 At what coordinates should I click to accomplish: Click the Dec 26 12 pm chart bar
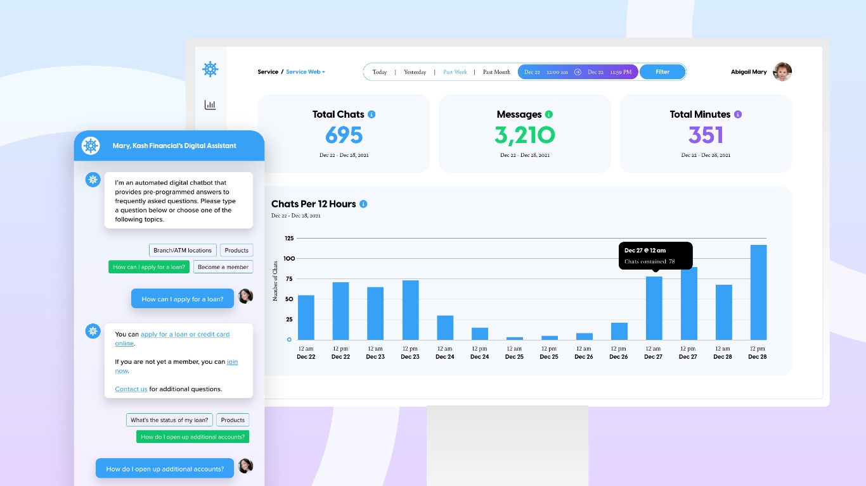[619, 332]
